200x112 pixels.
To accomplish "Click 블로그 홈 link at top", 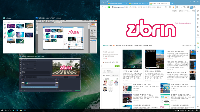I will (181, 11).
